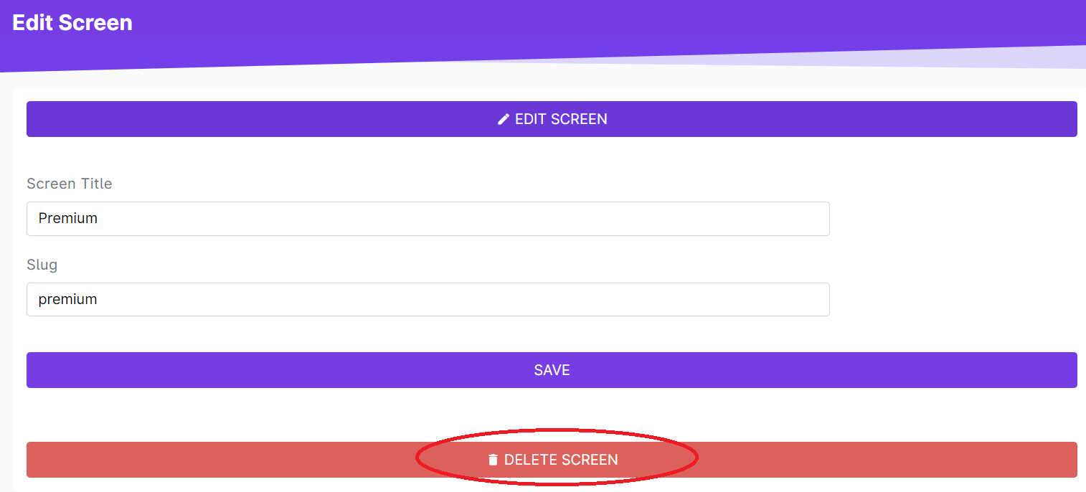Click the "Screen Title" field label
This screenshot has height=492, width=1086.
(70, 184)
